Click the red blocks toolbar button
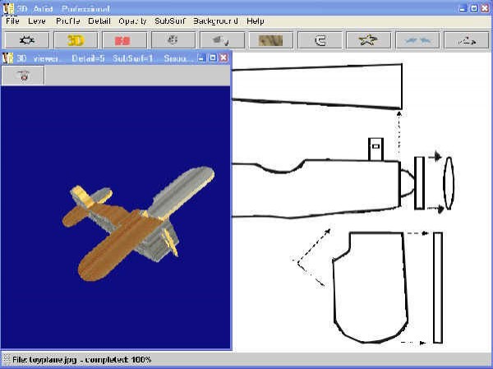The height and width of the screenshot is (369, 493). [x=125, y=40]
